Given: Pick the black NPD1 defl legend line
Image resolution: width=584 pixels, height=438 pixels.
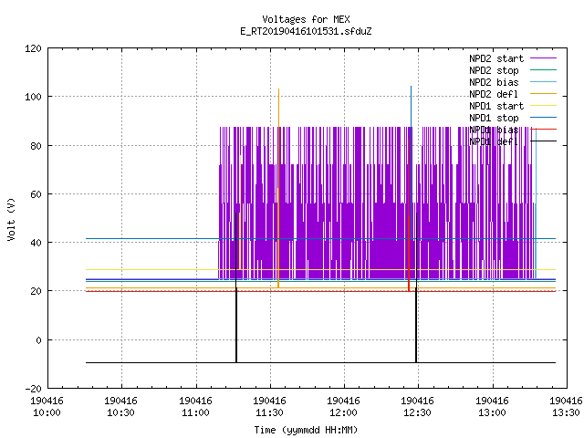Looking at the screenshot, I should [x=544, y=141].
